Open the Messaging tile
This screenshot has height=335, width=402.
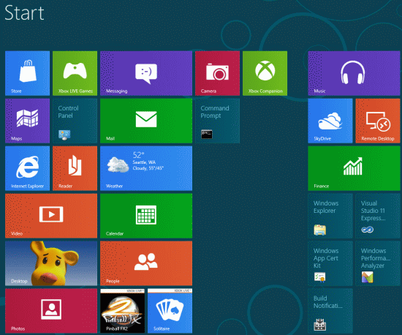pos(146,73)
